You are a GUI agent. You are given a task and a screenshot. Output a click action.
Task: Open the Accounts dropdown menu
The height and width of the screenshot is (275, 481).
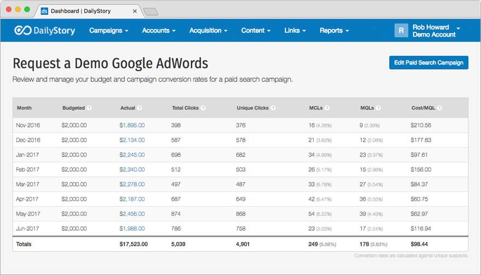tap(159, 31)
